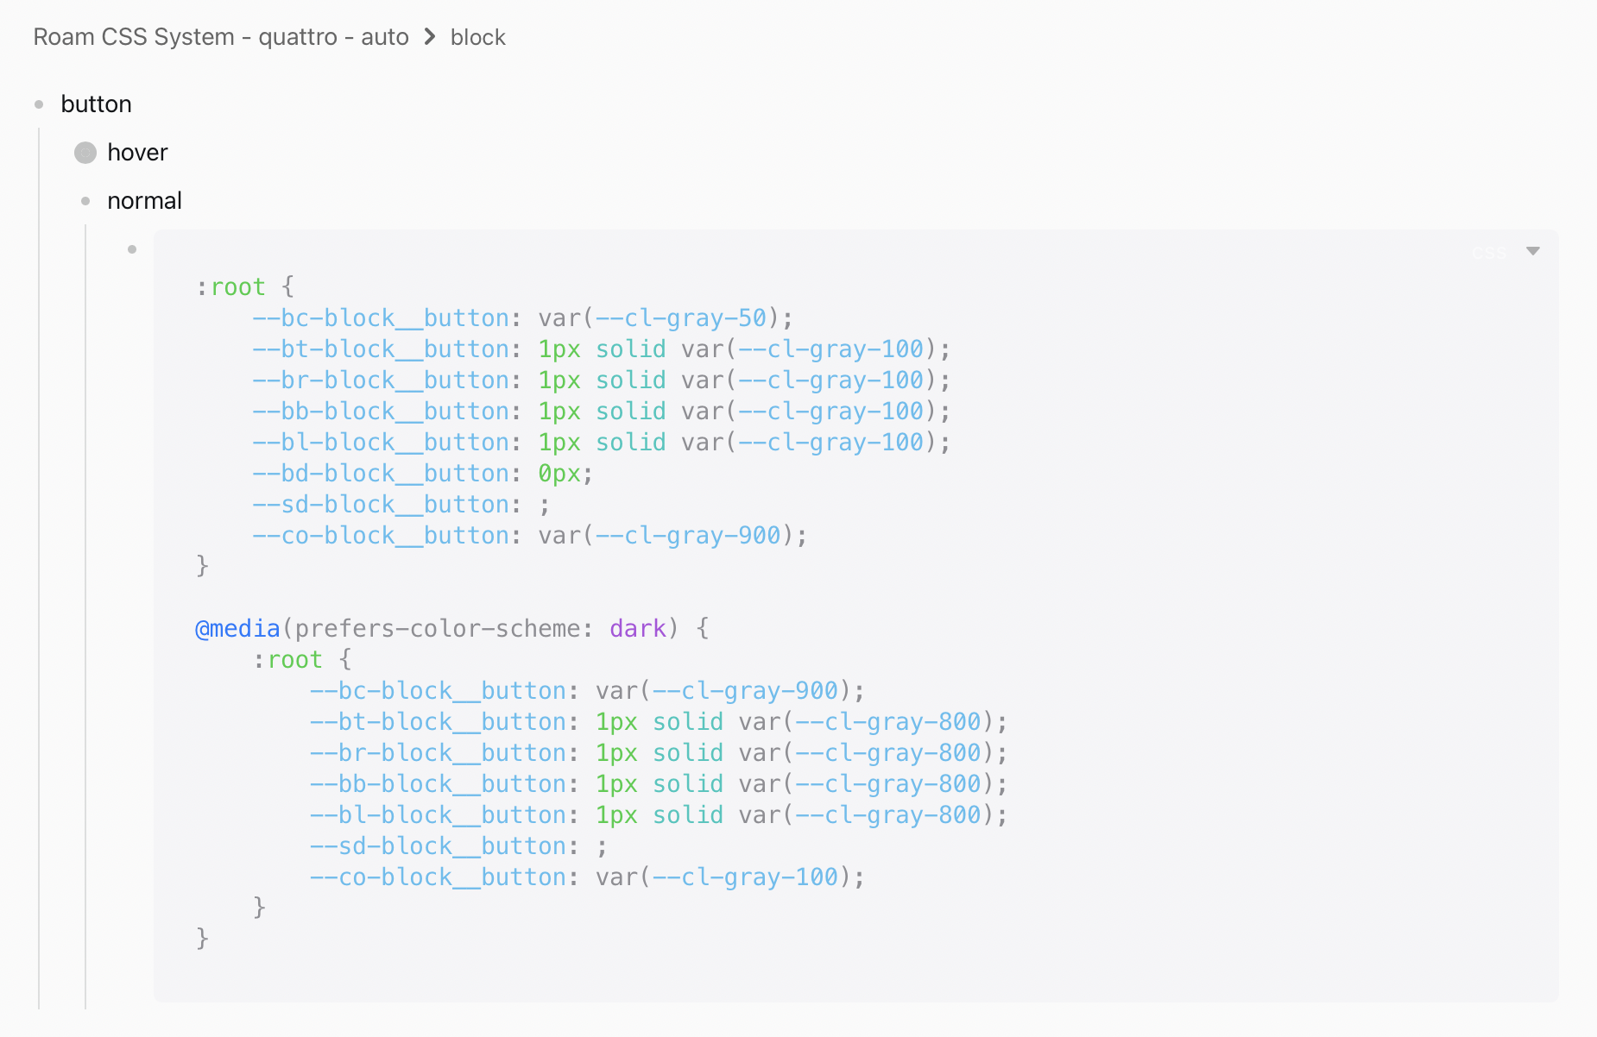
Task: Click the bullet next to the button block
Action: 40,104
